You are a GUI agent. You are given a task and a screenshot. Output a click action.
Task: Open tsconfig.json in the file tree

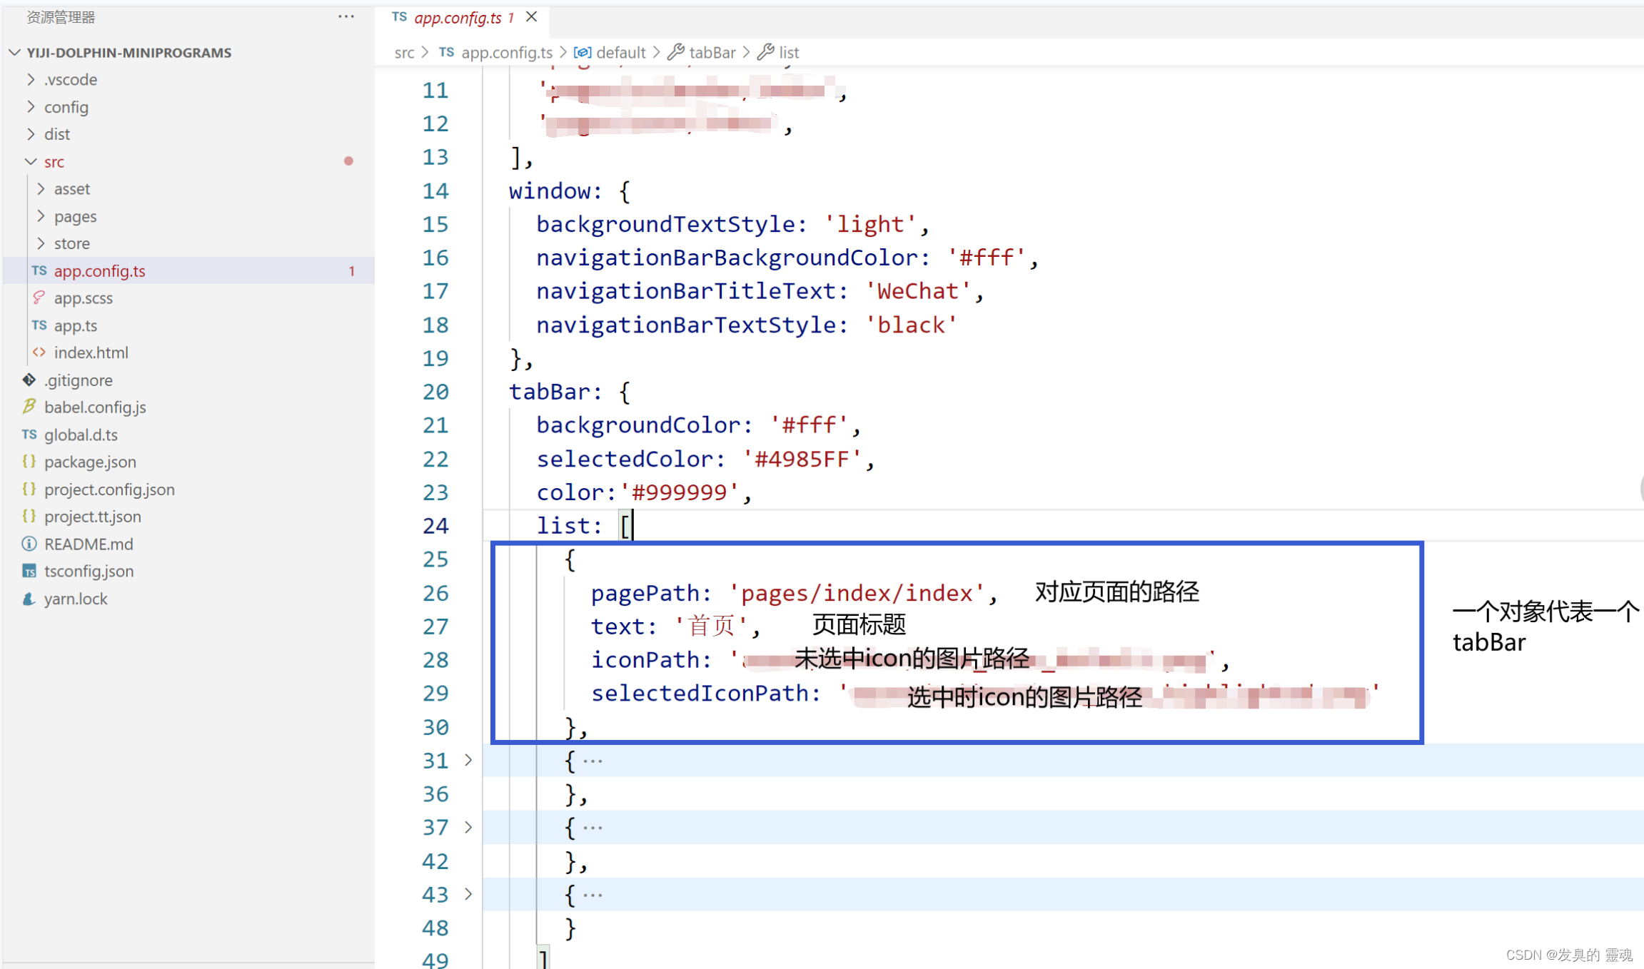[89, 571]
